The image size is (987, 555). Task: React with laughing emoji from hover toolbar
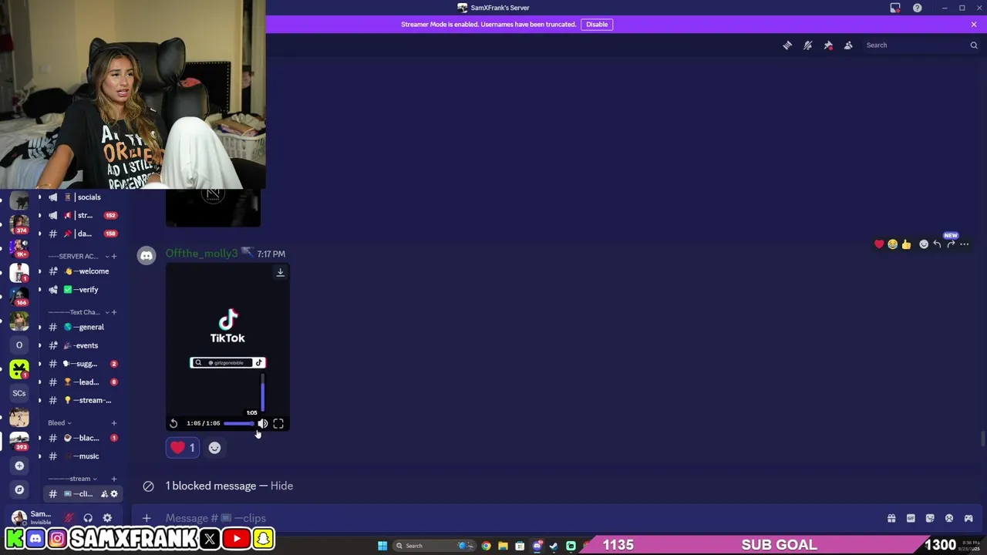(892, 244)
